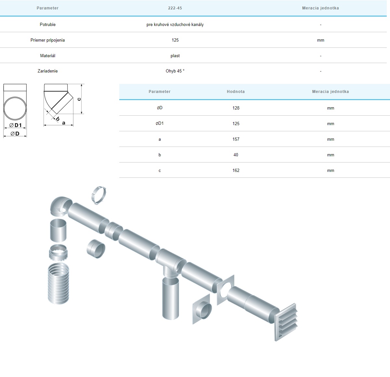
Task: Click the 'Potrubie' row label
Action: (x=48, y=25)
